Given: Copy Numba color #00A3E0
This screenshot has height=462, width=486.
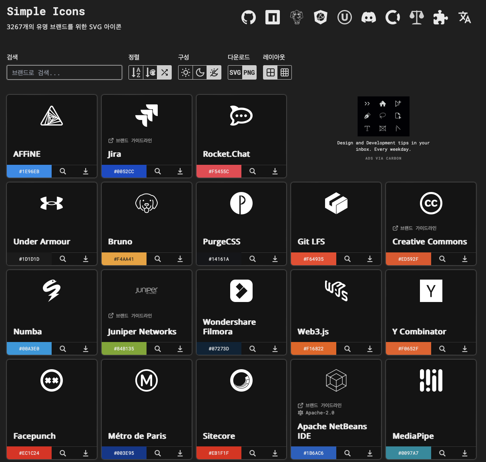Looking at the screenshot, I should point(29,348).
